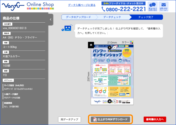The height and width of the screenshot is (125, 176).
Task: Click the 天 top marker
Action: (110, 48)
